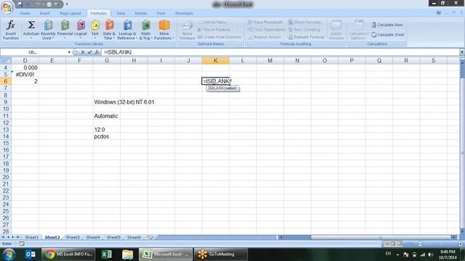Switch to the View tab
Image resolution: width=465 pixels, height=261 pixels.
click(161, 13)
